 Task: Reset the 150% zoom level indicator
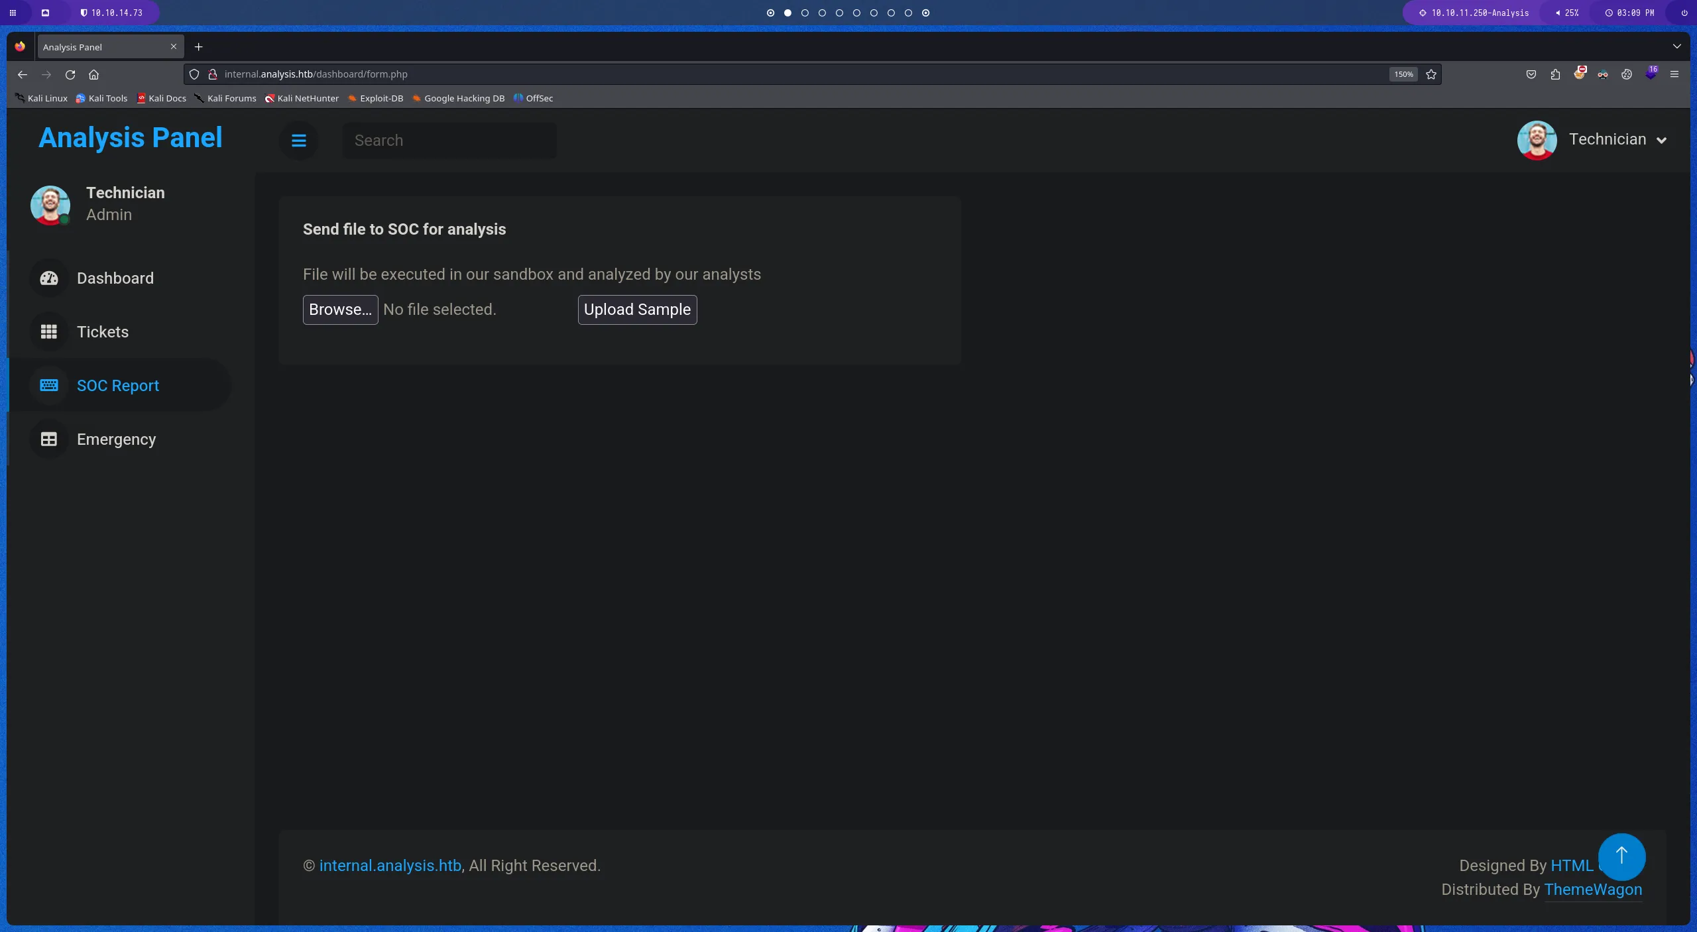pyautogui.click(x=1403, y=74)
